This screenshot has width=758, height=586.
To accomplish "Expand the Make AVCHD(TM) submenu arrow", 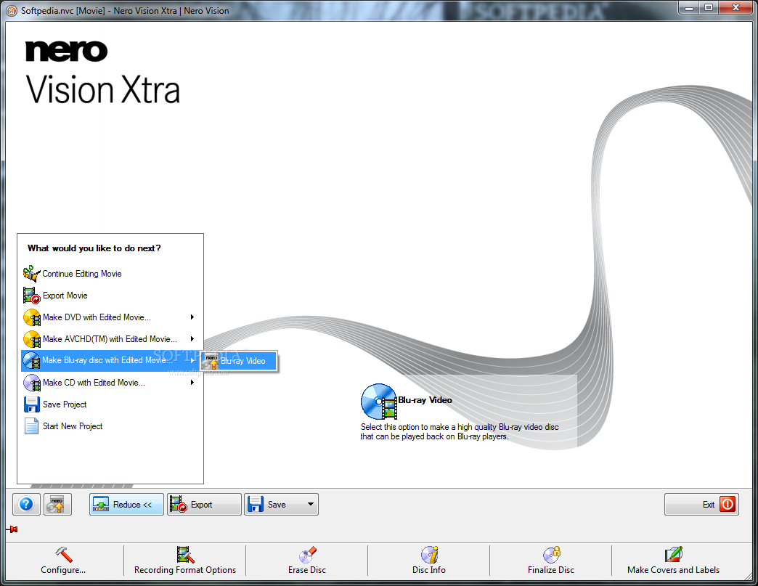I will [192, 339].
